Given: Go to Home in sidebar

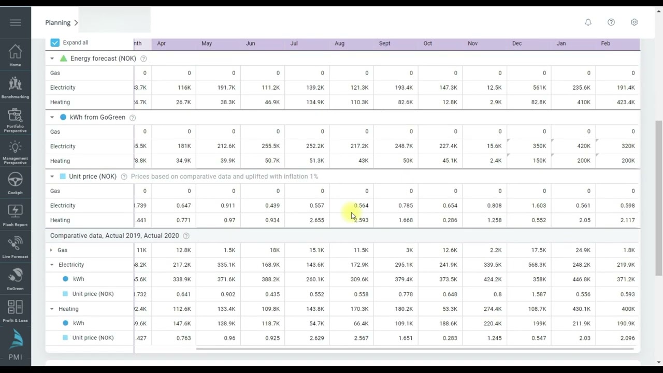Looking at the screenshot, I should click(15, 55).
